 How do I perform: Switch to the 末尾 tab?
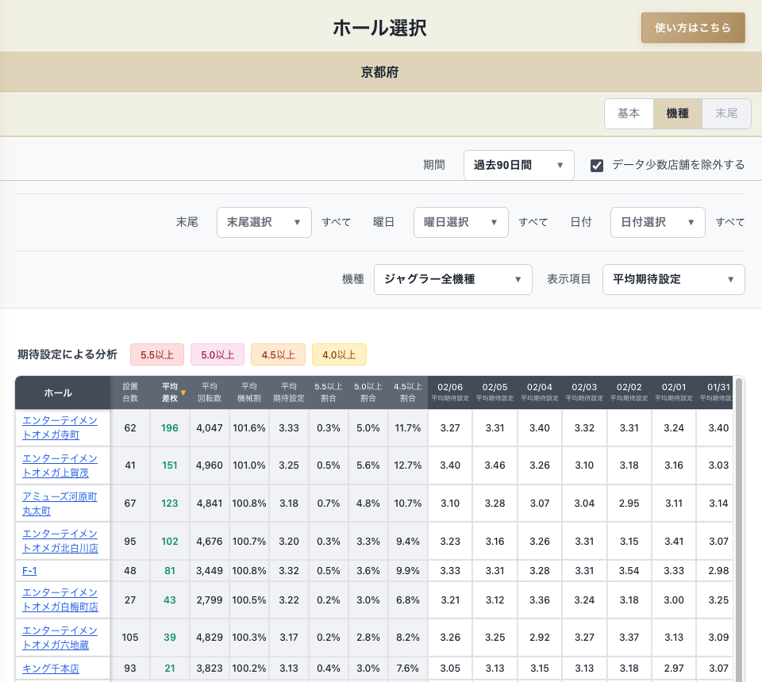[726, 113]
